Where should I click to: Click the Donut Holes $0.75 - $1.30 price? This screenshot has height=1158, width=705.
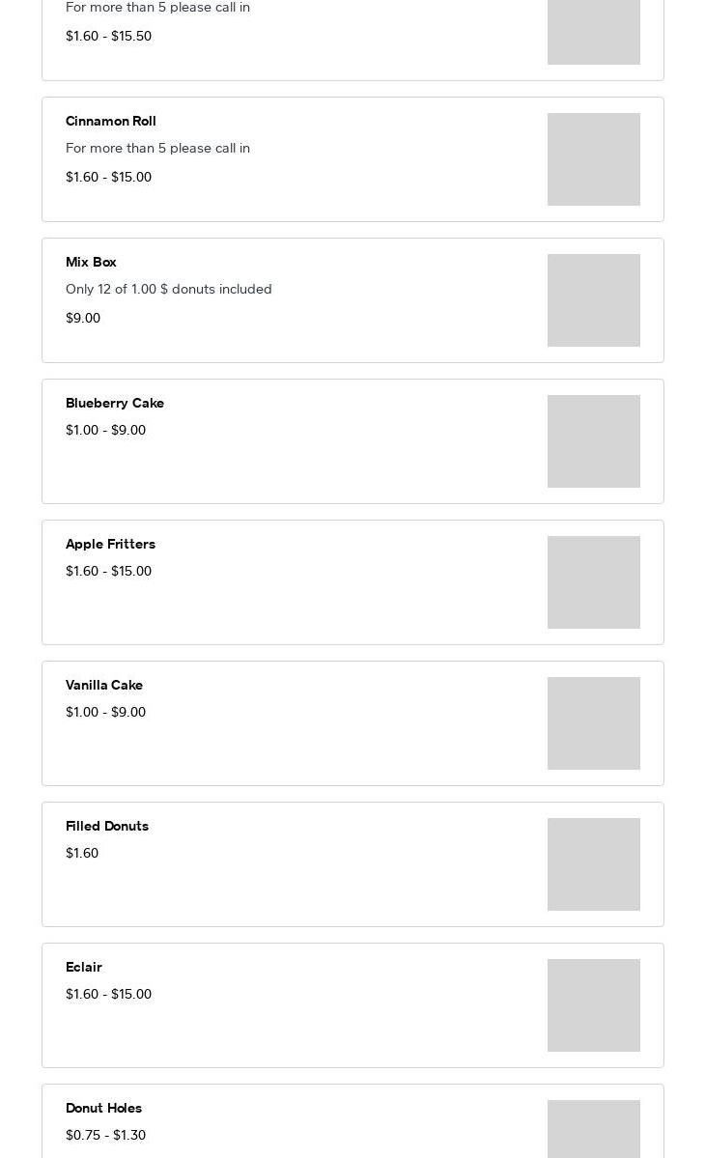[x=105, y=1136]
